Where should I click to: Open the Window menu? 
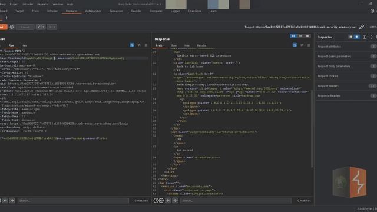(58, 4)
